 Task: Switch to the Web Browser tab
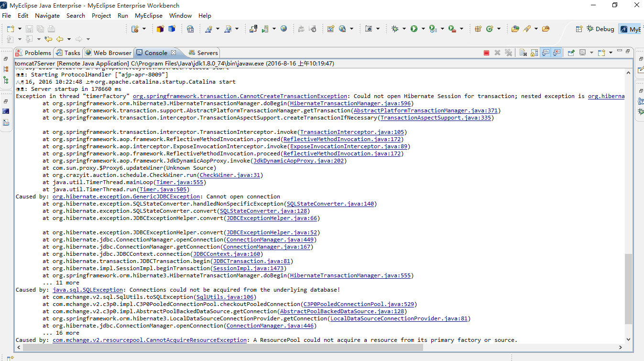tap(108, 53)
